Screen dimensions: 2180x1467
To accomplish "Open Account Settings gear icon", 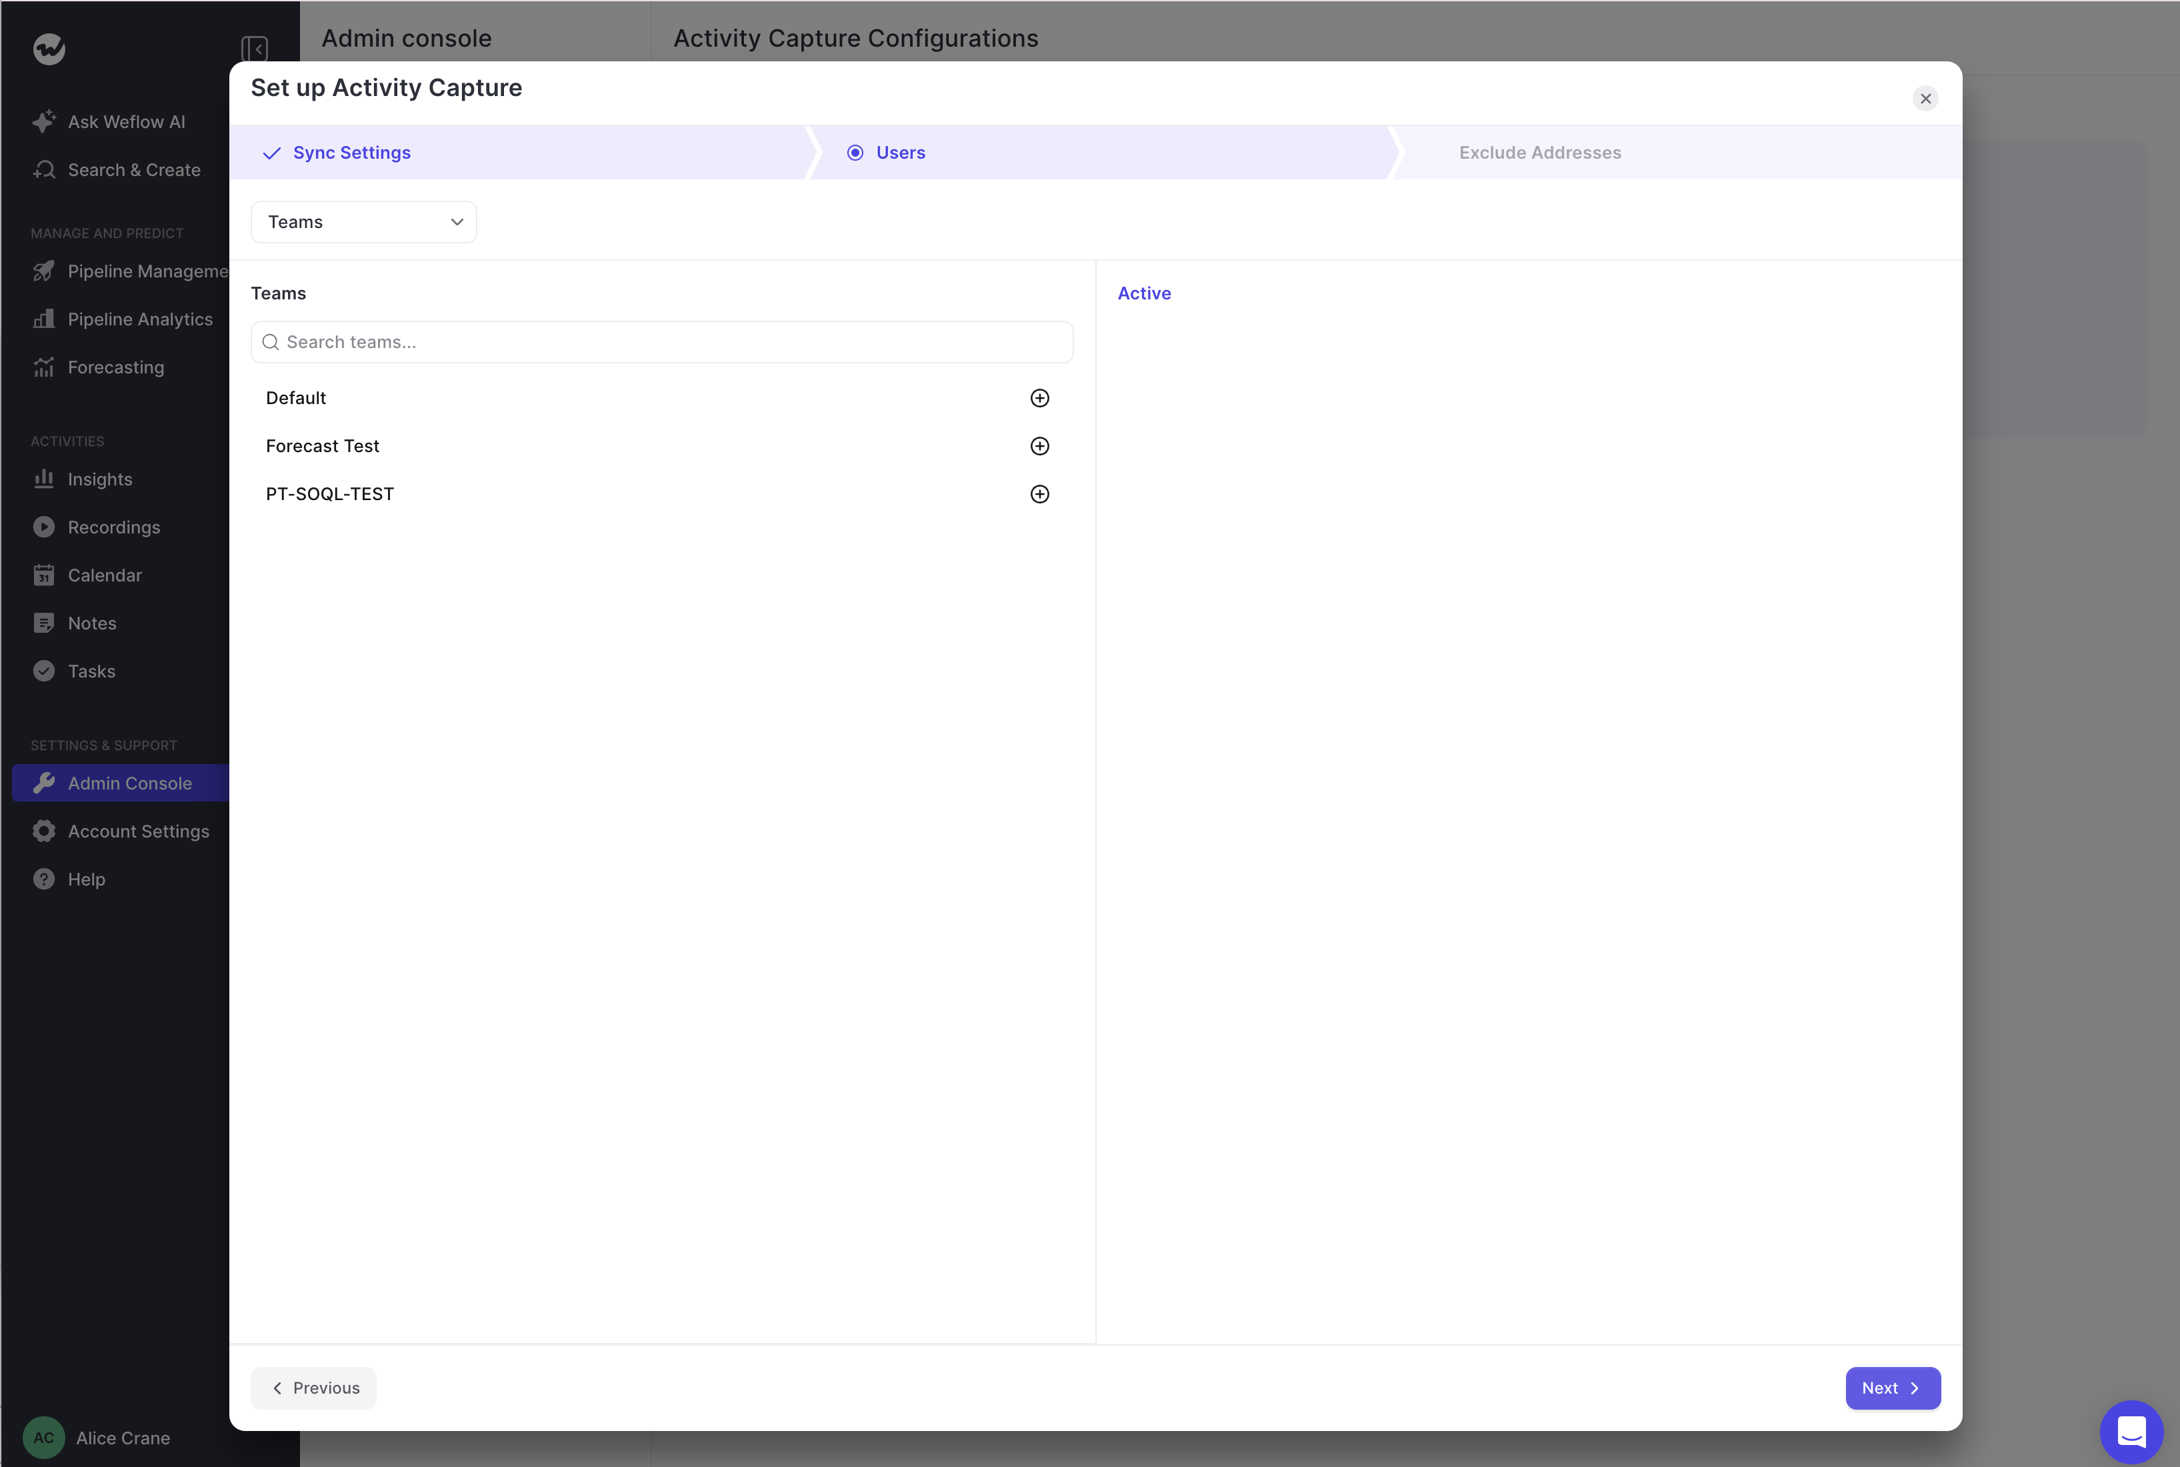I will [x=43, y=832].
